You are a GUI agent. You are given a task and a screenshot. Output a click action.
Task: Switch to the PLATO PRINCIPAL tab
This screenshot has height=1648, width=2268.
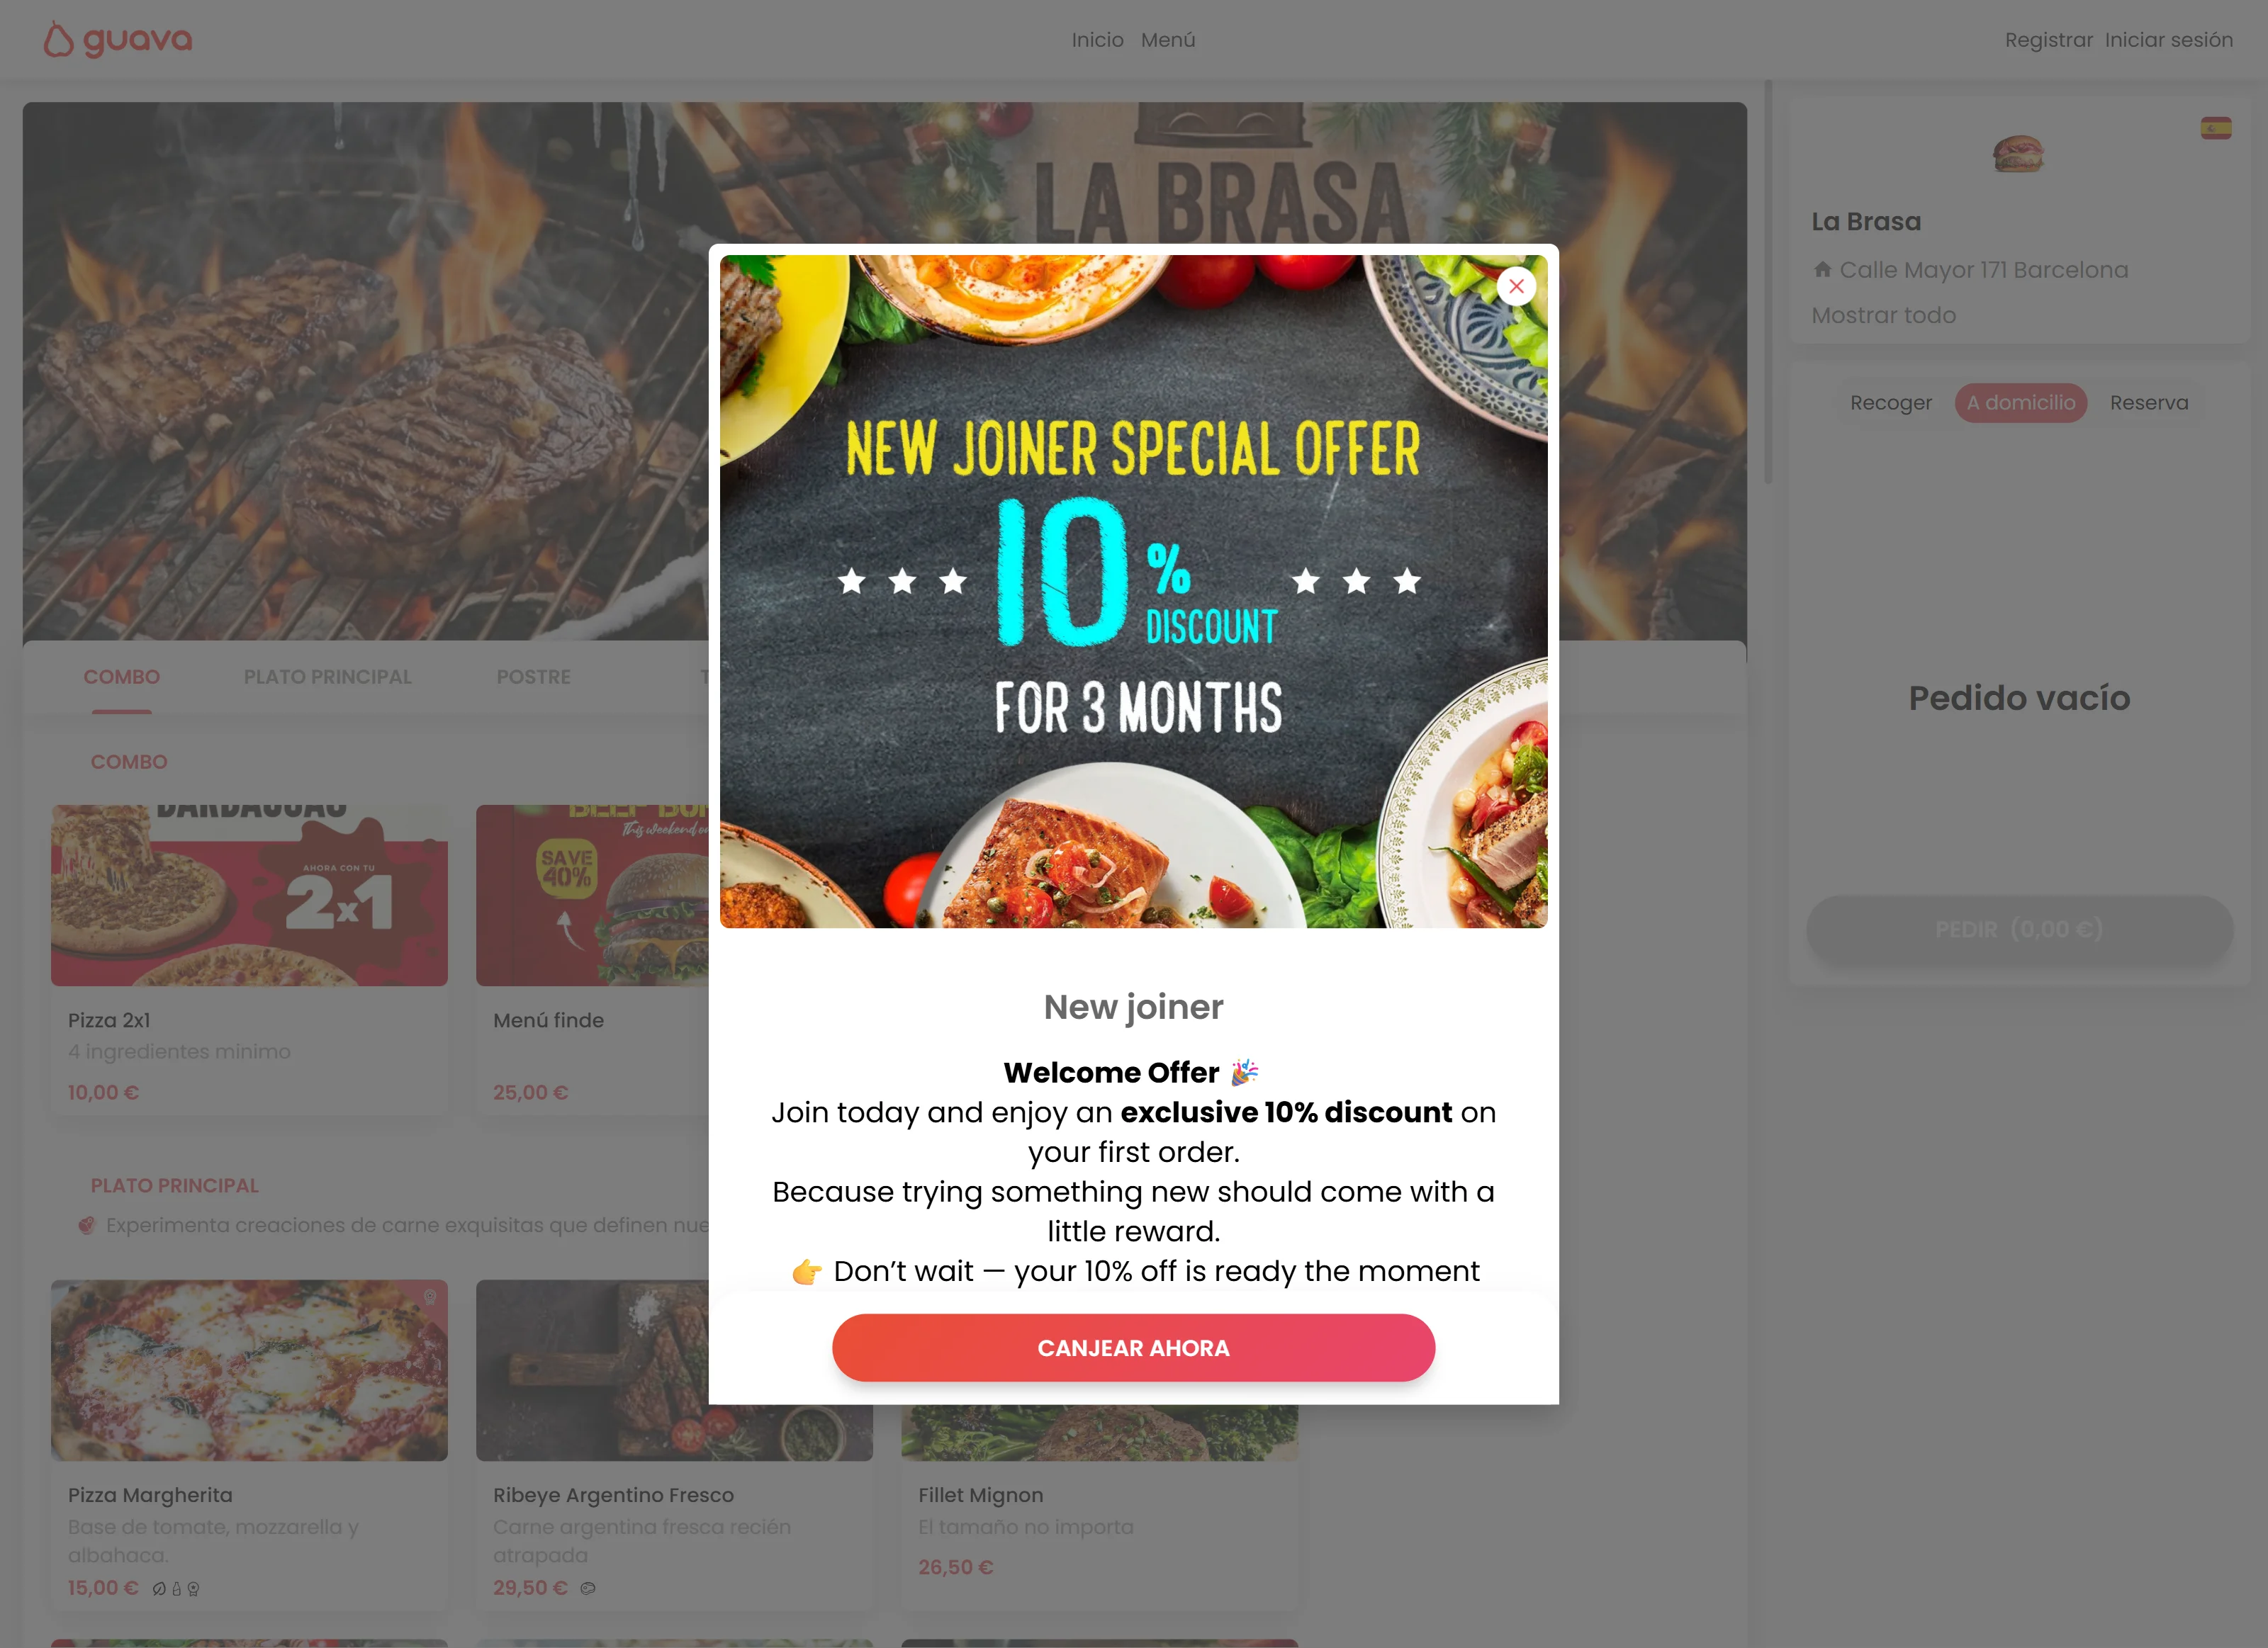[328, 677]
